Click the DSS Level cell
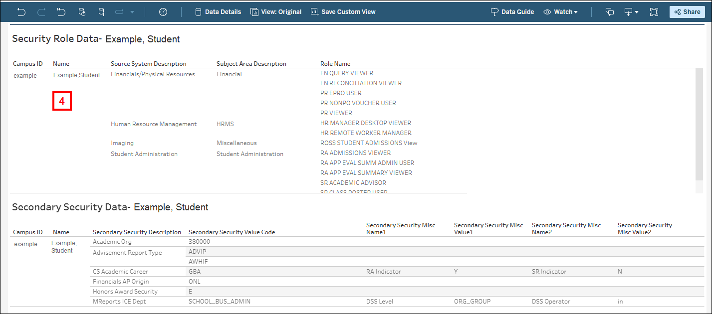Viewport: 712px width, 314px height. tap(380, 302)
